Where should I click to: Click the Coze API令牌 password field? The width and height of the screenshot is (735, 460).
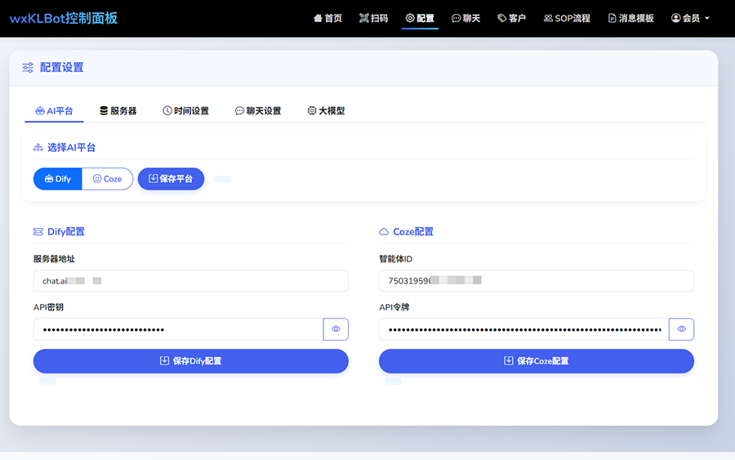click(524, 329)
